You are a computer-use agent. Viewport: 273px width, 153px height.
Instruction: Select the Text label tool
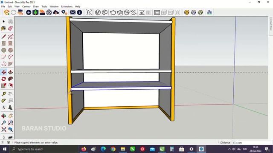pos(10,101)
